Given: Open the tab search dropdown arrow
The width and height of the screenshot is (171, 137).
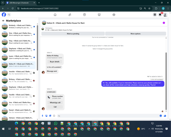Looking at the screenshot, I should pos(3,3).
